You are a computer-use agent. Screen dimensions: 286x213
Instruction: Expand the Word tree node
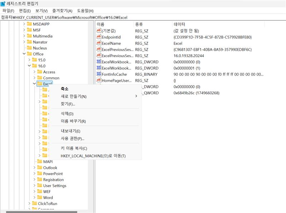pos(34,198)
